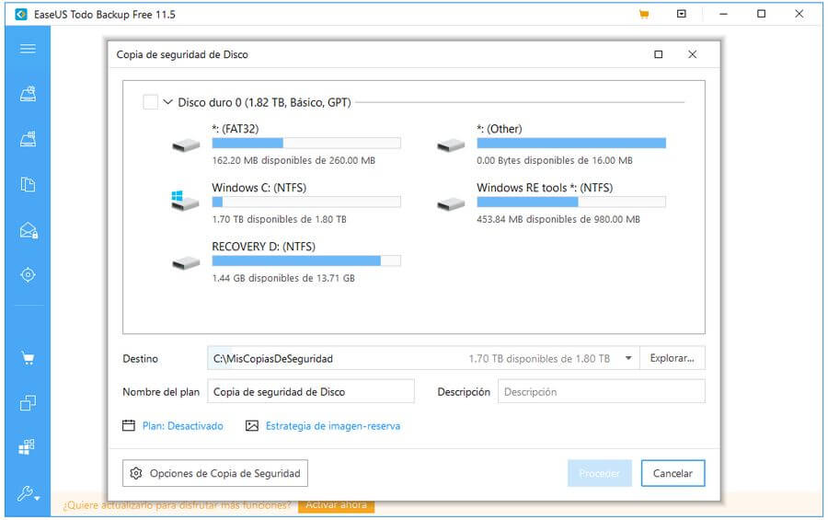
Task: Click "162.20 MB disponibles de 260.00 MB" text
Action: click(293, 160)
